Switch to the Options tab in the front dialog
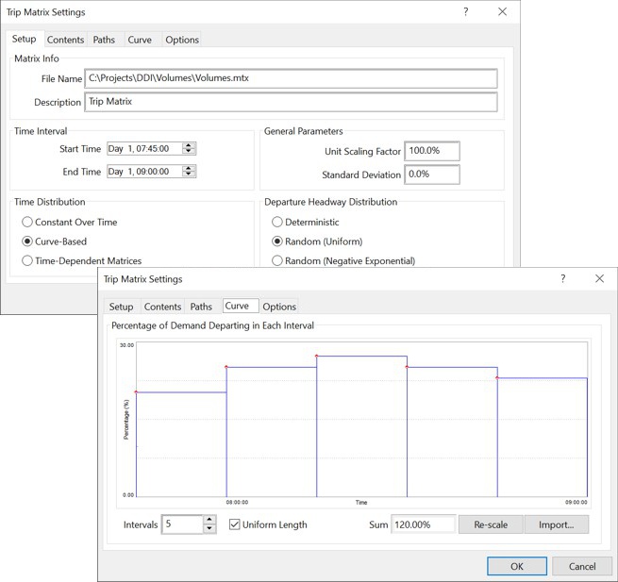Viewport: 618px width, 582px height. [x=279, y=307]
